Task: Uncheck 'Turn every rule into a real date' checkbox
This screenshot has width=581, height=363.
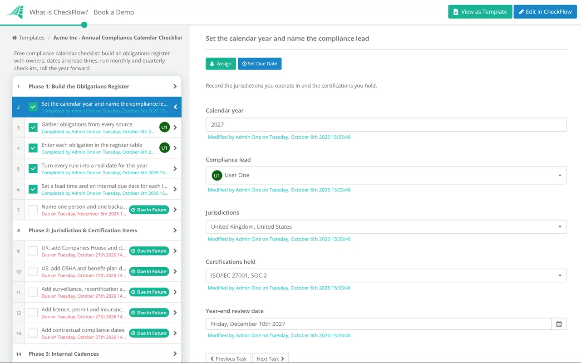Action: pyautogui.click(x=33, y=169)
